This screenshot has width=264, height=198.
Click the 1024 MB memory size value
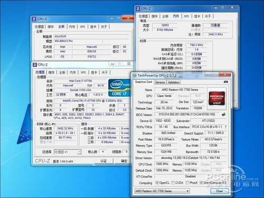(x=166, y=152)
